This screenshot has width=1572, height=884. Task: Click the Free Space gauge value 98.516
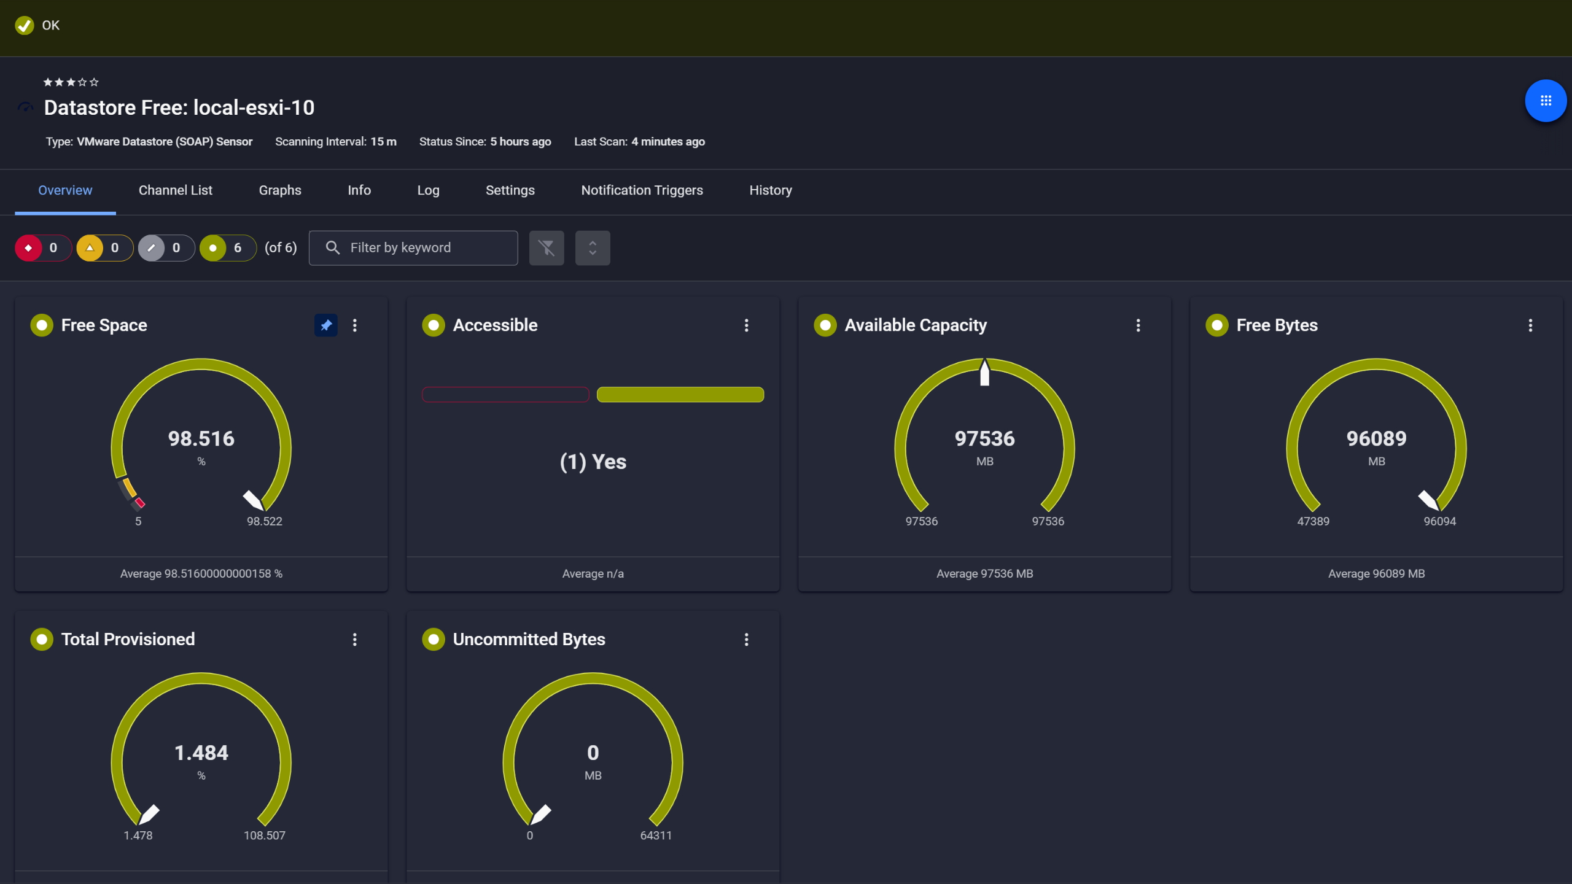[x=201, y=438]
